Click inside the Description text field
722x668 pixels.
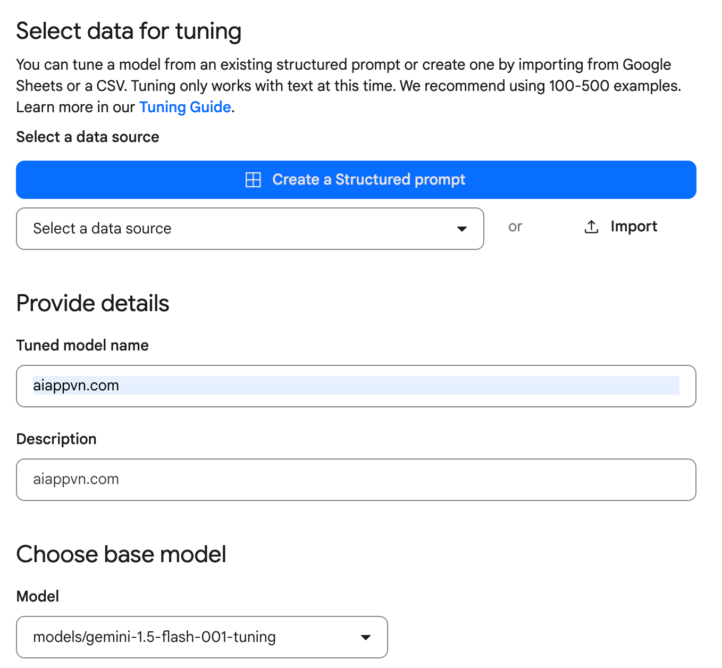(x=356, y=480)
